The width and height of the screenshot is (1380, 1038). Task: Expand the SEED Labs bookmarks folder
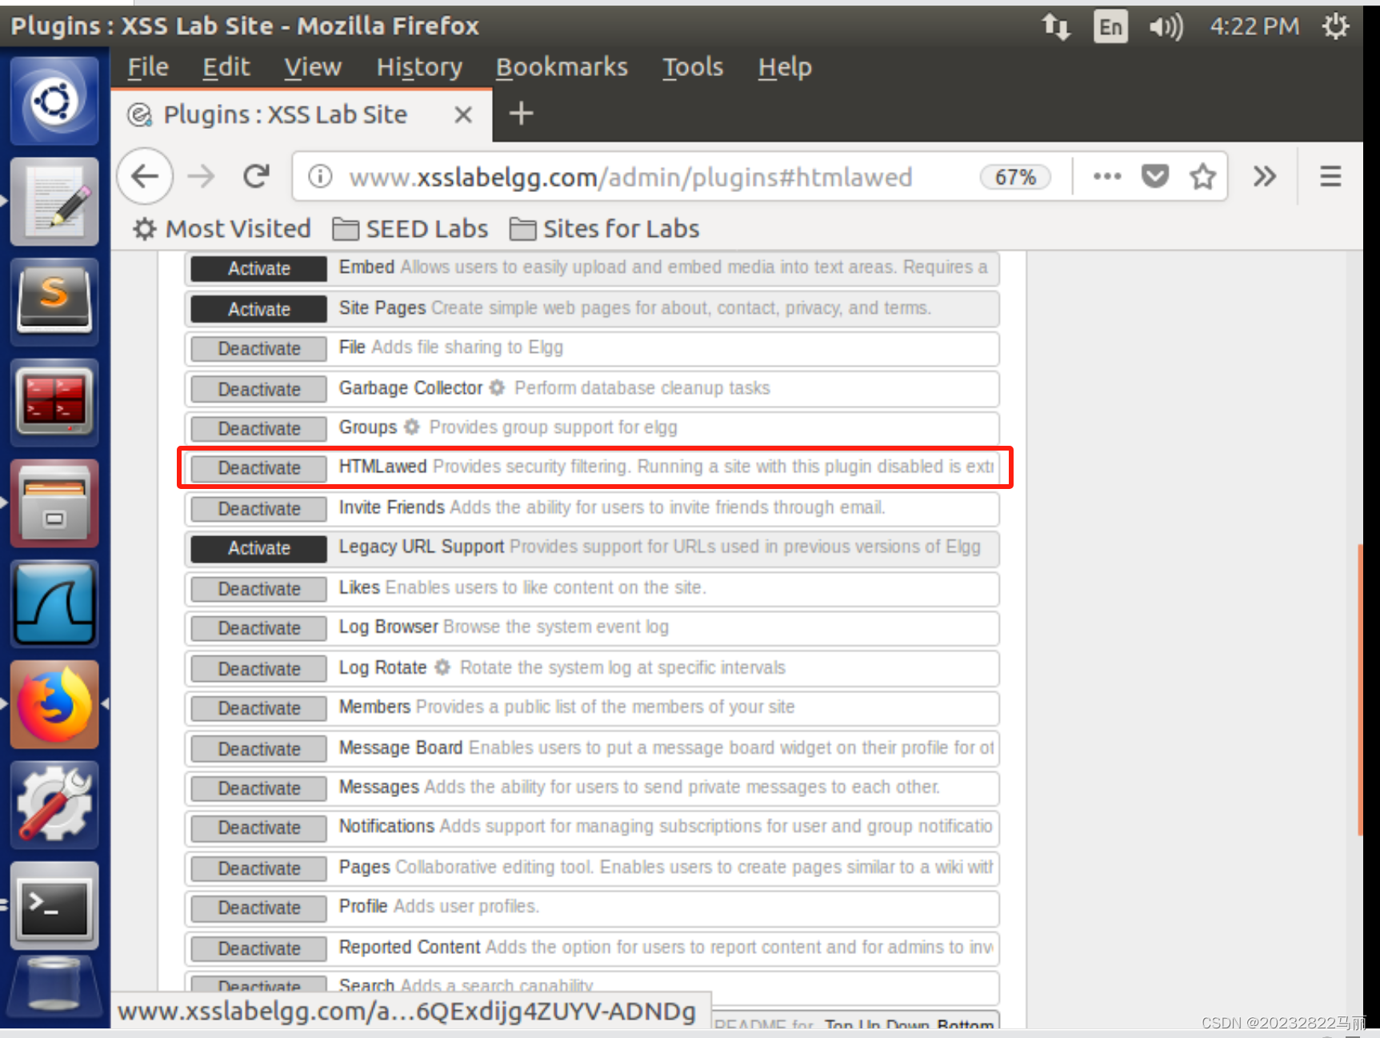pos(410,229)
